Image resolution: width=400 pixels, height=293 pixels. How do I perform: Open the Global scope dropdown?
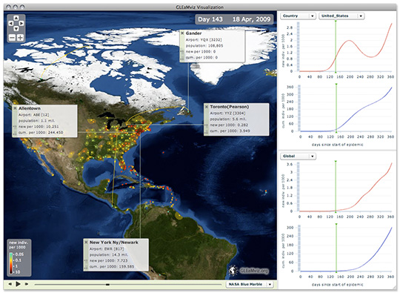[x=298, y=156]
